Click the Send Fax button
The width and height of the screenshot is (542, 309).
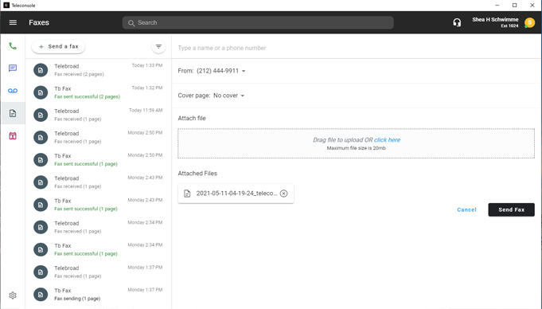tap(511, 209)
